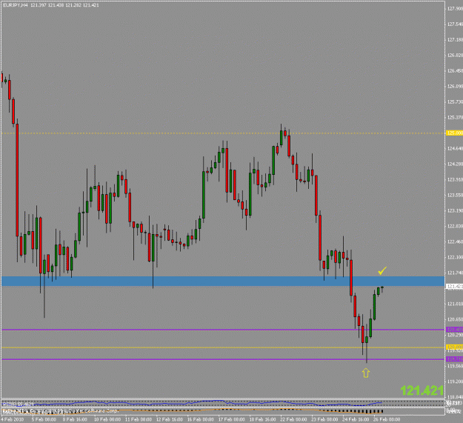Click the 4 Feb 2010 time axis label
Screen dimensions: 463x423
point(12,419)
